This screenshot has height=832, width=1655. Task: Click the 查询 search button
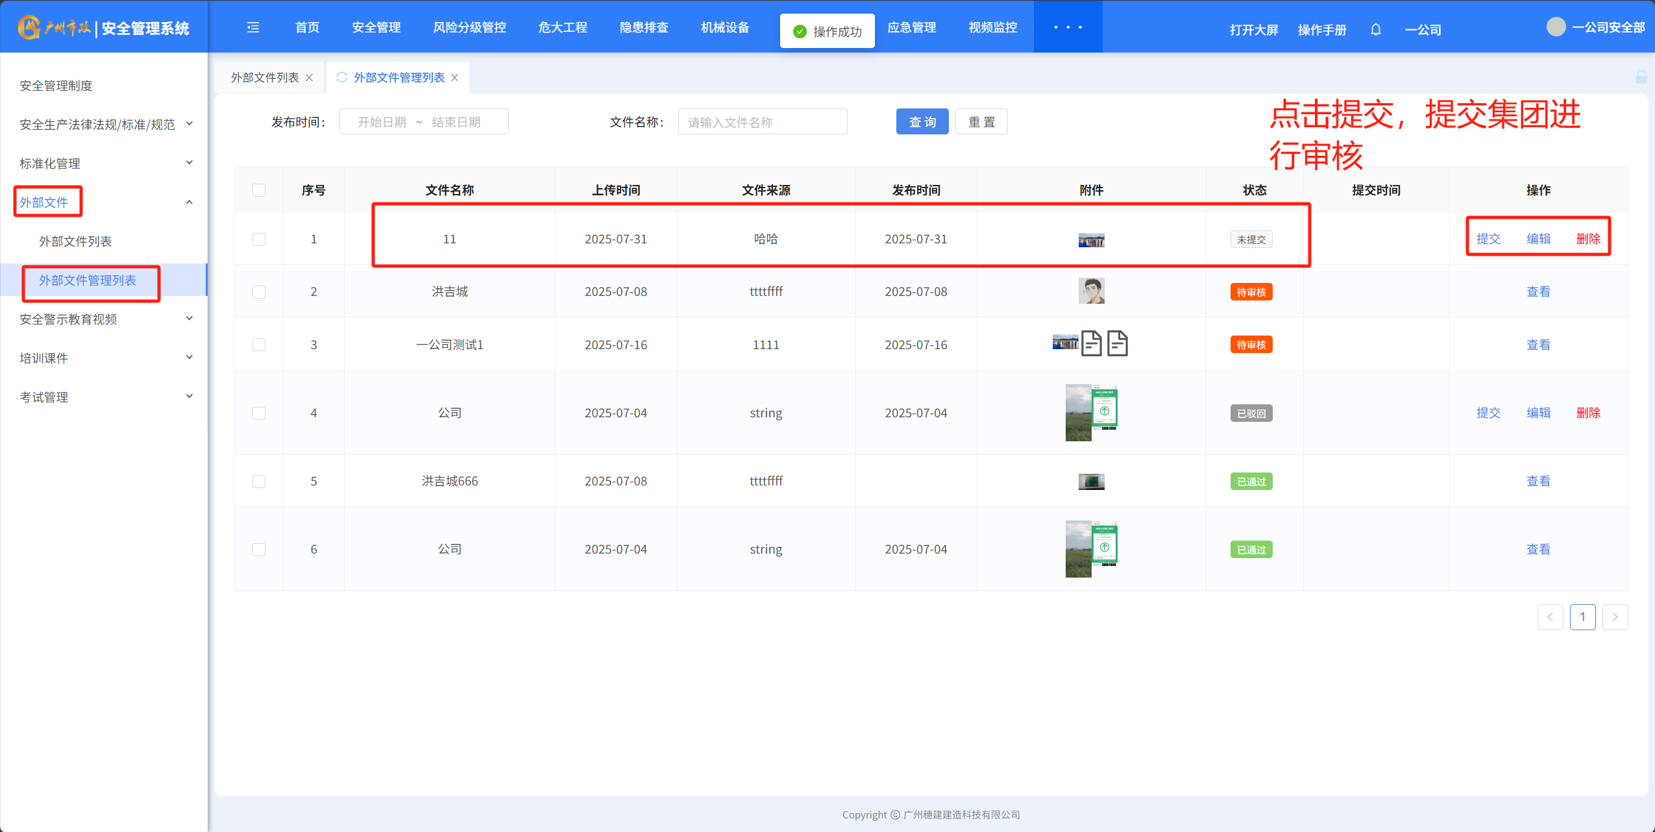tap(922, 122)
